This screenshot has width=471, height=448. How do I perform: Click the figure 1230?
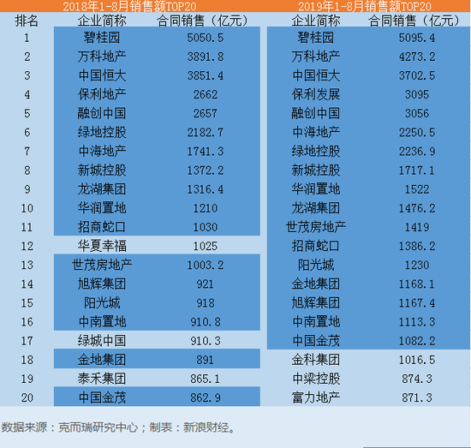417,266
